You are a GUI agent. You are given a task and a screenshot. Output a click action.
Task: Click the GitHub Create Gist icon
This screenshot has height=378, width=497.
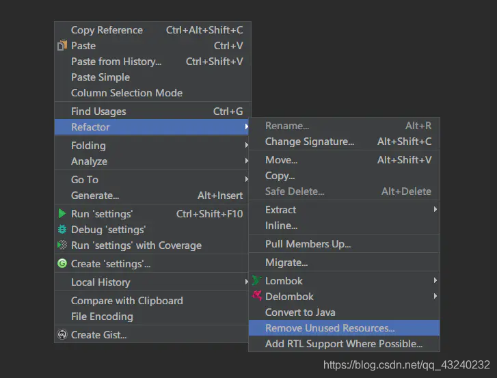pyautogui.click(x=62, y=334)
